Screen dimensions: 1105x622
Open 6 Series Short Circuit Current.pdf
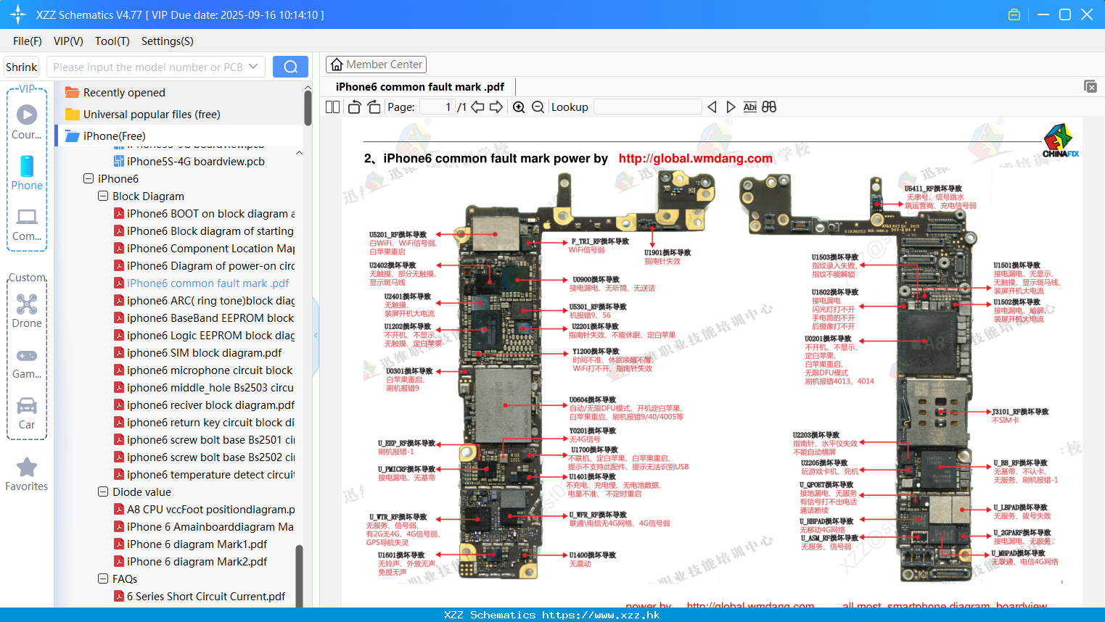(x=200, y=597)
